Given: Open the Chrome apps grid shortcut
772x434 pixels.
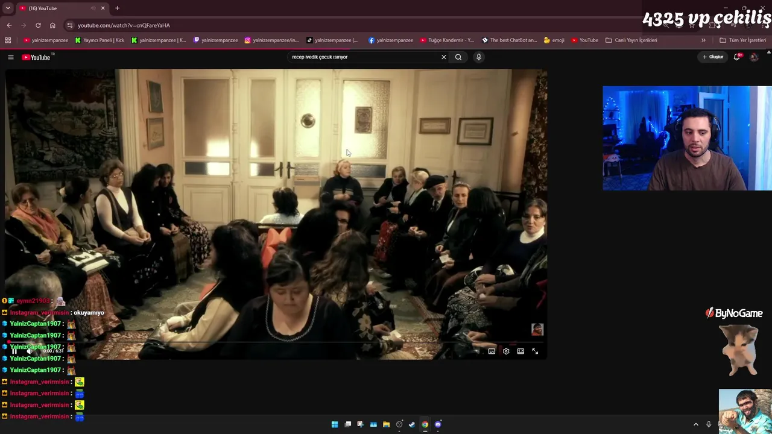Looking at the screenshot, I should point(8,40).
